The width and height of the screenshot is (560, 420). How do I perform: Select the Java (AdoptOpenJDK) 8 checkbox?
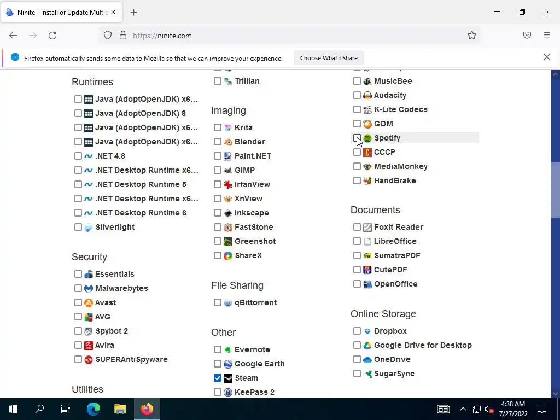(x=78, y=113)
